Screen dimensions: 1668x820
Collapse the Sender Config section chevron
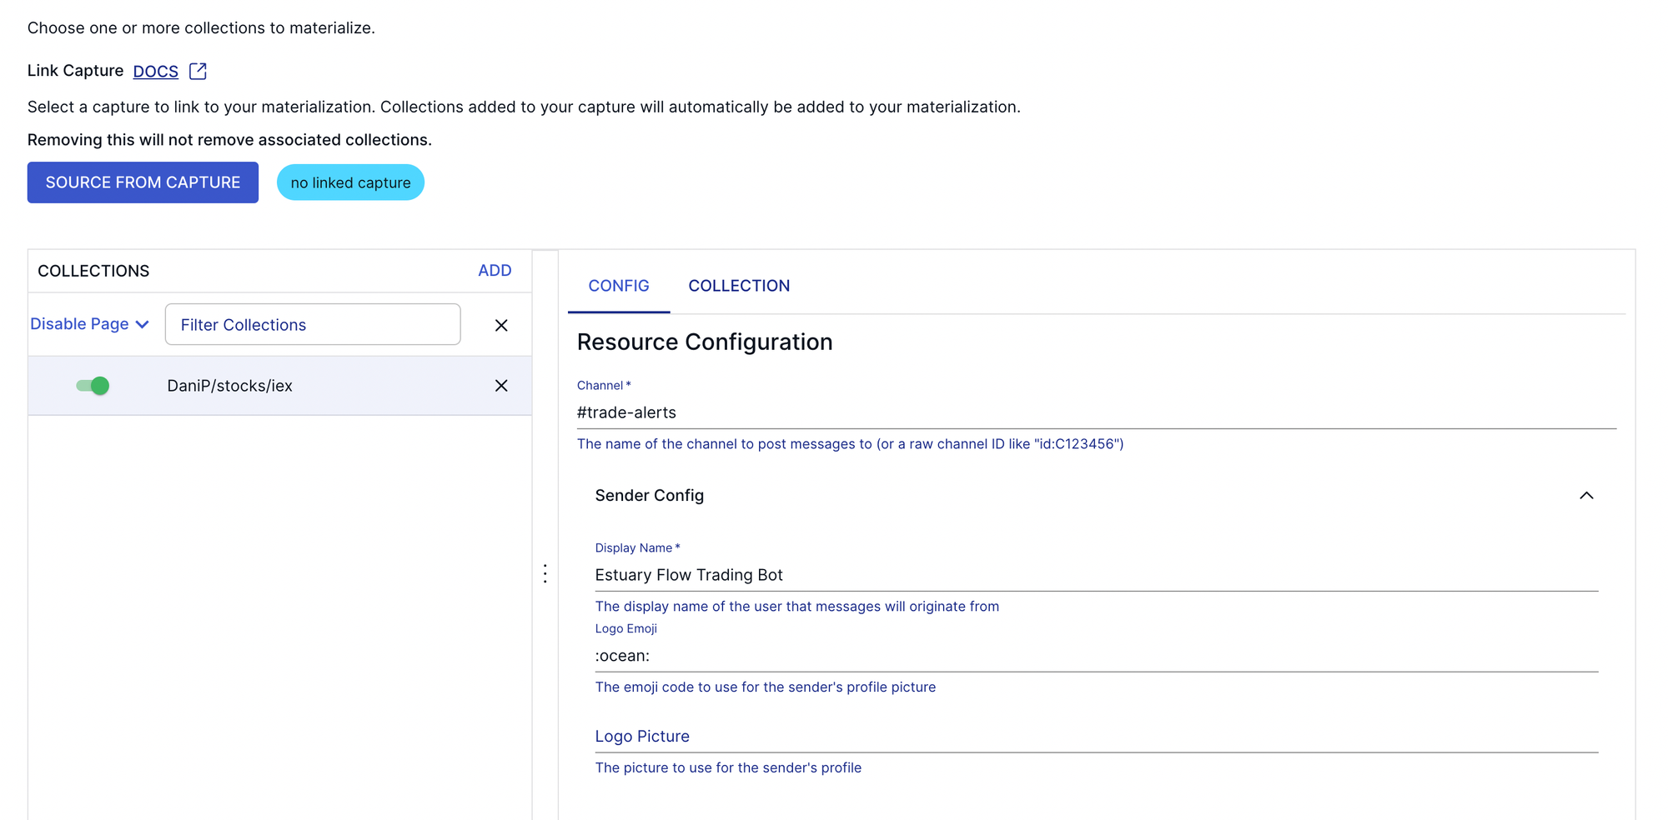1585,496
